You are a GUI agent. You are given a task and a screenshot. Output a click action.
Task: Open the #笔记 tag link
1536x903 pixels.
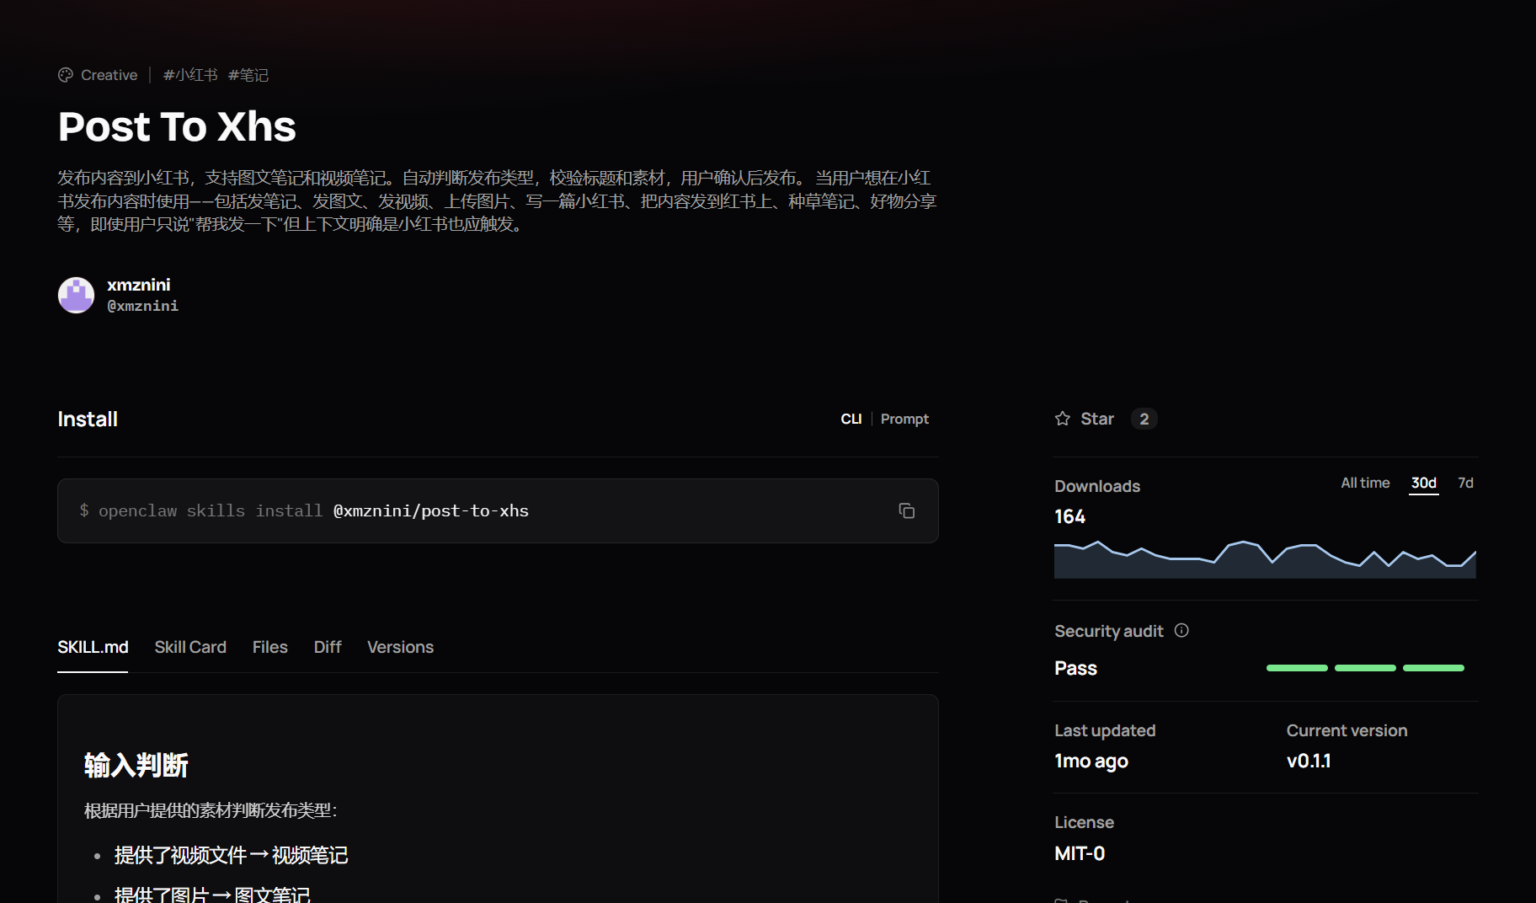[248, 75]
